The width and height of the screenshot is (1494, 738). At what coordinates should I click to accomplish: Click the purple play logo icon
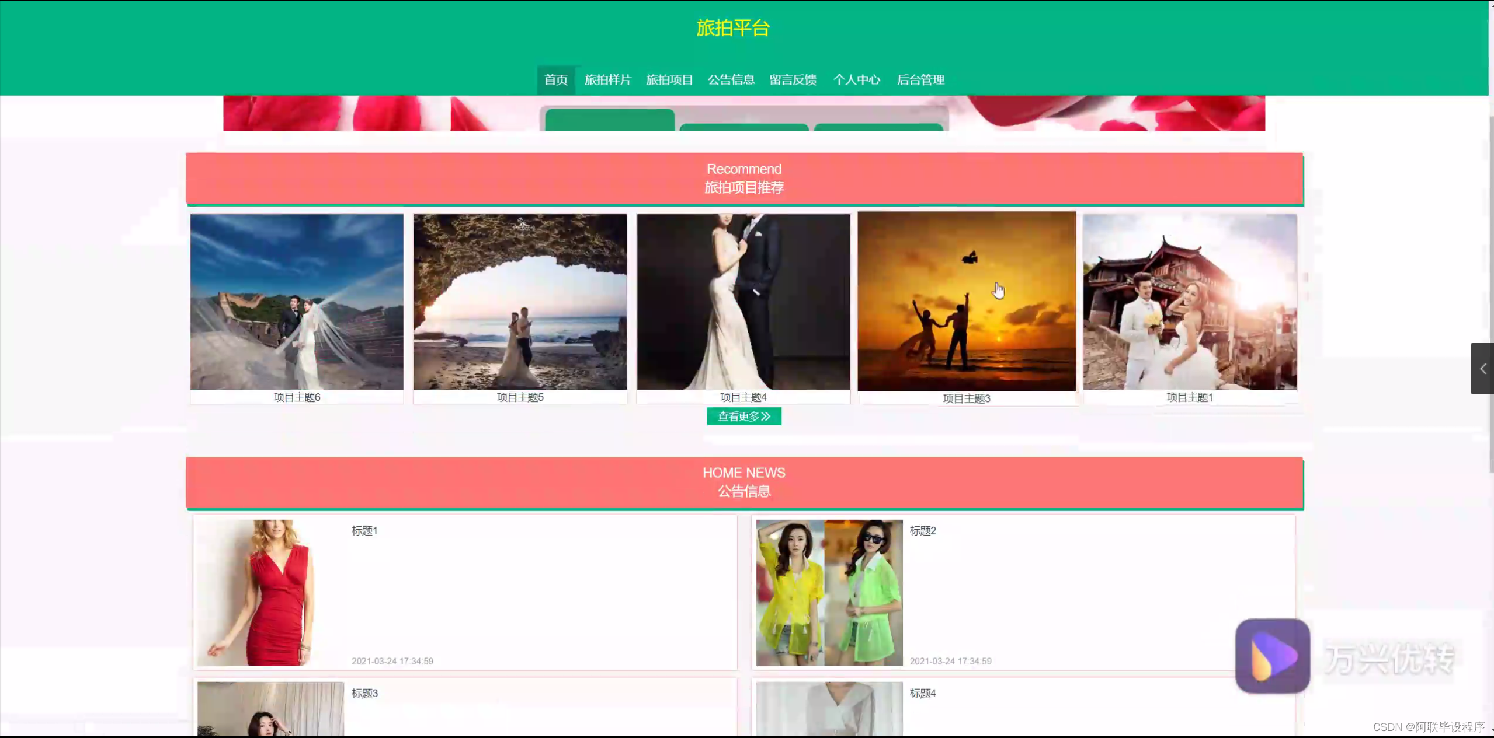point(1272,656)
